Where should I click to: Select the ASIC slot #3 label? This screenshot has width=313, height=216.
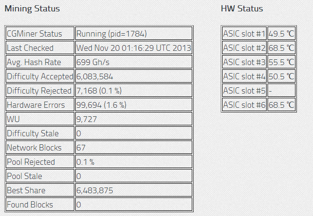(x=244, y=62)
